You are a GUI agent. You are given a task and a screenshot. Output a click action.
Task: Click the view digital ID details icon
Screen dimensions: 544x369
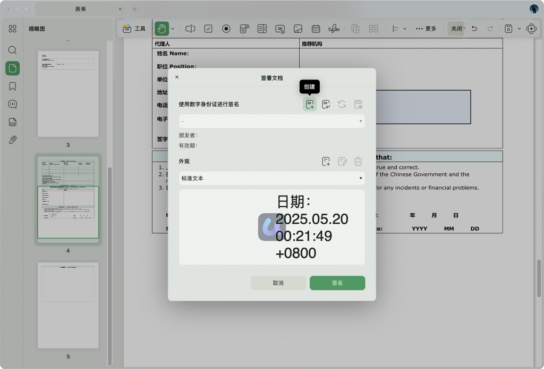pyautogui.click(x=358, y=104)
